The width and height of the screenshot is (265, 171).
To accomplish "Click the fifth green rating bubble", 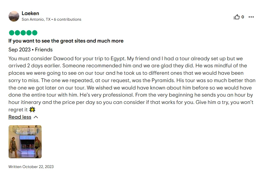I will [35, 33].
